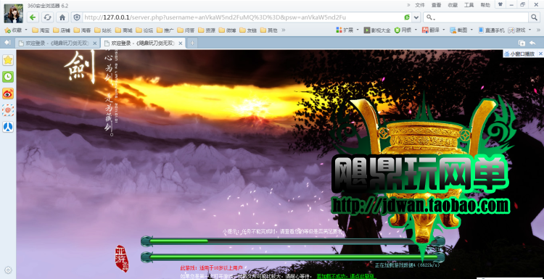Click the tab list windows icon
544x279 pixels.
(x=522, y=43)
